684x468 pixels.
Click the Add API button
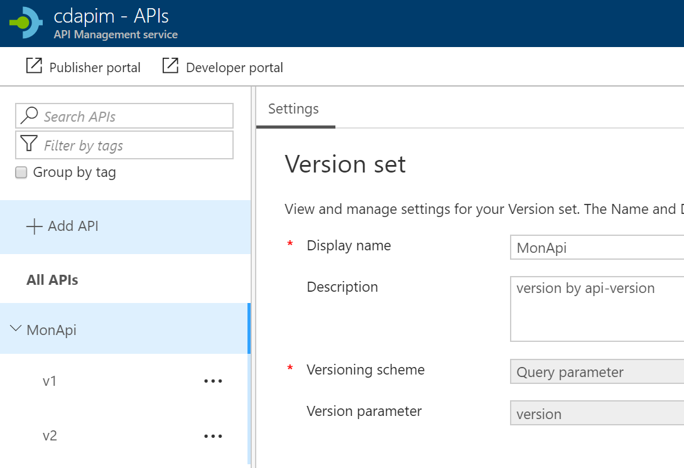click(x=125, y=226)
